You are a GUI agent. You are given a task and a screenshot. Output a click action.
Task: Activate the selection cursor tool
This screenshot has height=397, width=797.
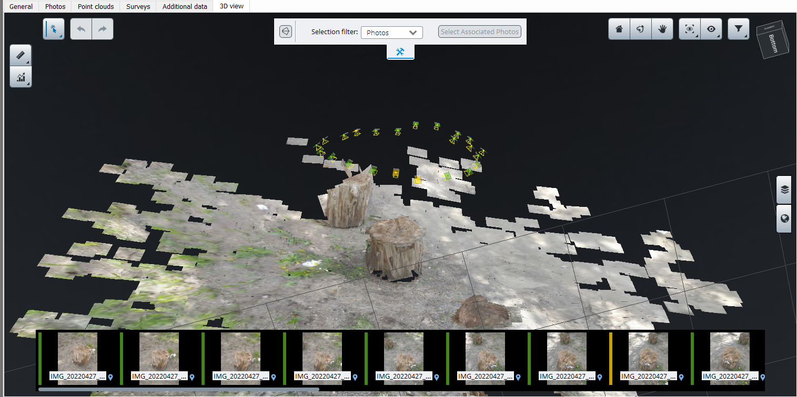click(53, 29)
